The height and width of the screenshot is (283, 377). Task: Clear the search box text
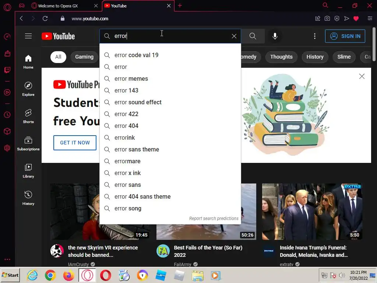[234, 36]
